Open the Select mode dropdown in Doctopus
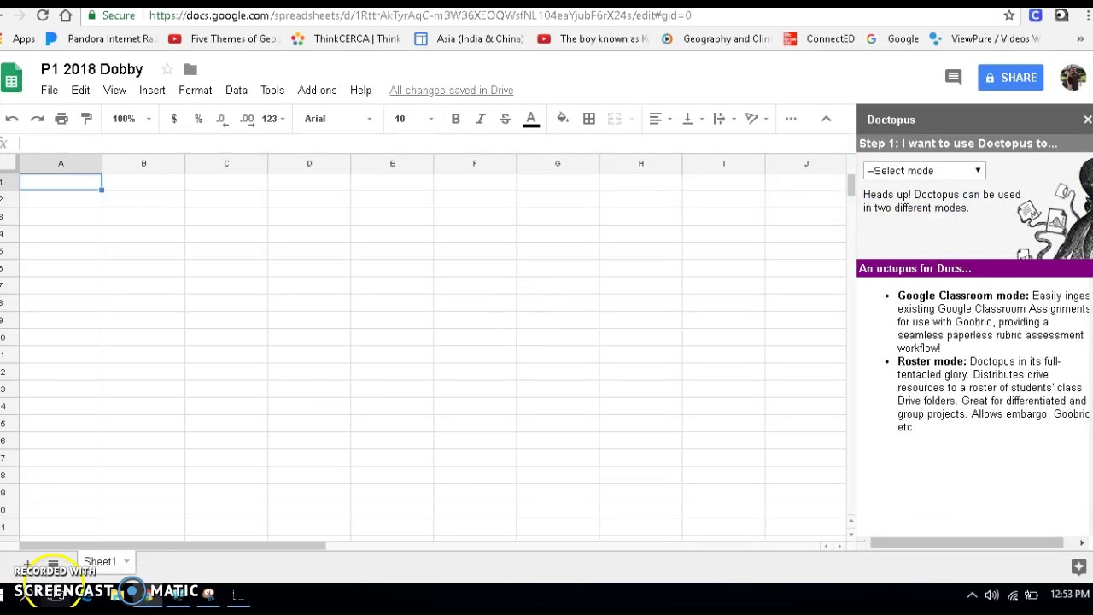 [924, 171]
